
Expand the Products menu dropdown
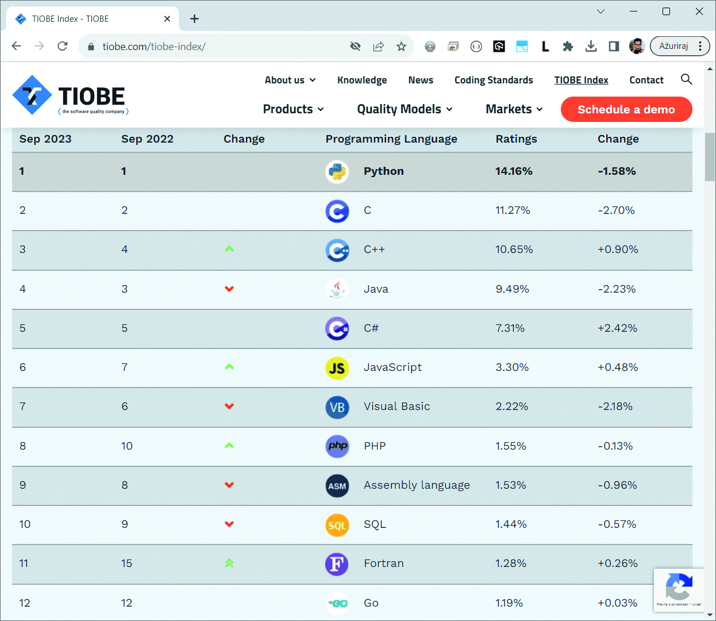293,109
